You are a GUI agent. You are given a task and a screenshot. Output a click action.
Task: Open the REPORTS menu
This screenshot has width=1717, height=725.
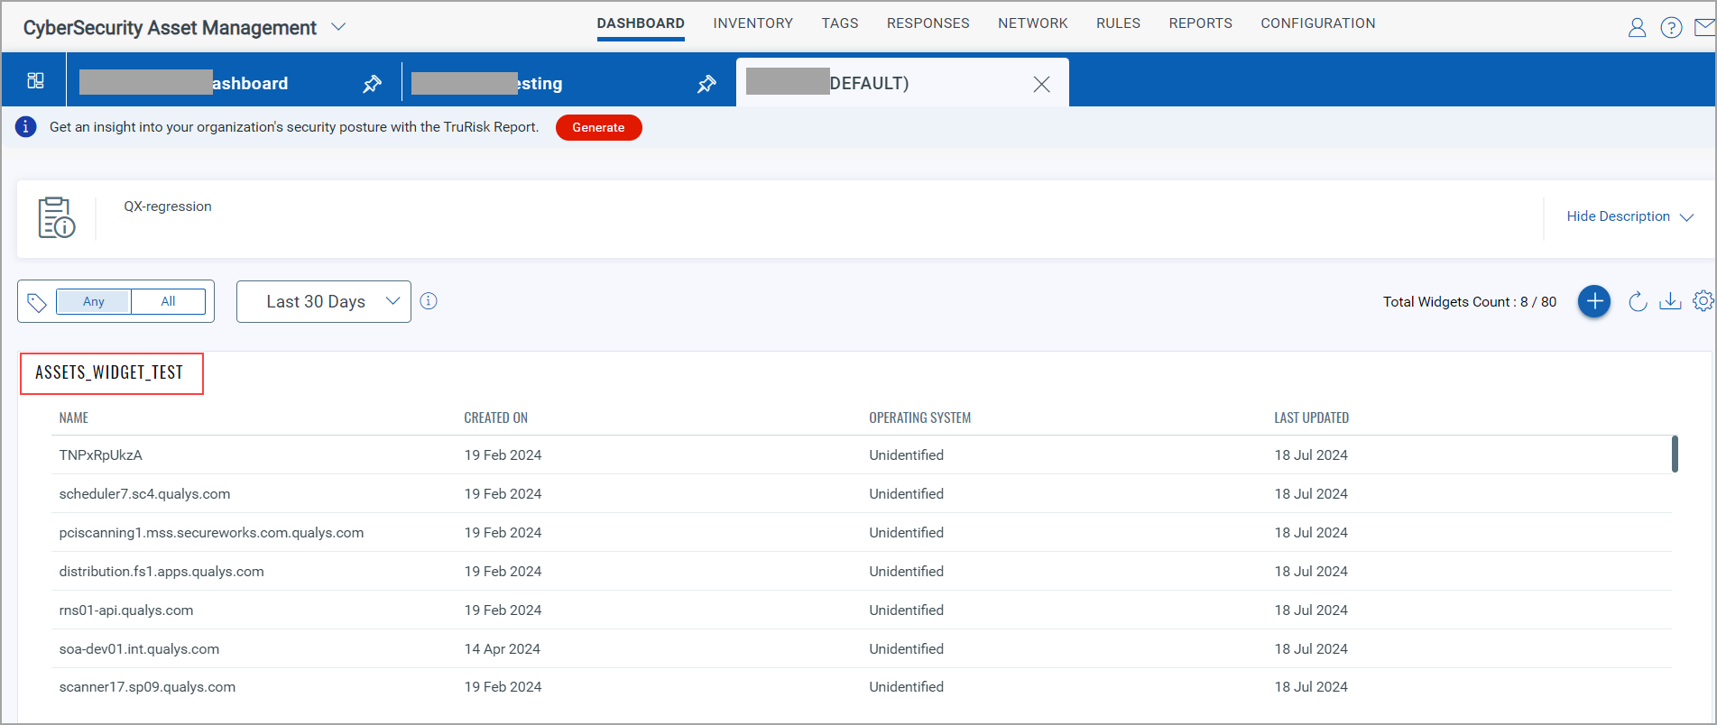click(1200, 23)
